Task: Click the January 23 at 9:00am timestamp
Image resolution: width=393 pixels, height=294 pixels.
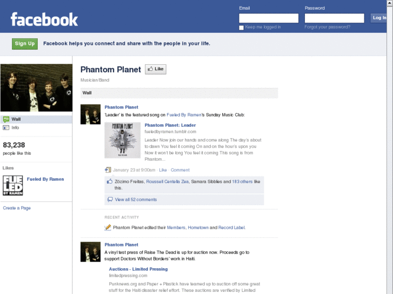Action: coord(134,170)
